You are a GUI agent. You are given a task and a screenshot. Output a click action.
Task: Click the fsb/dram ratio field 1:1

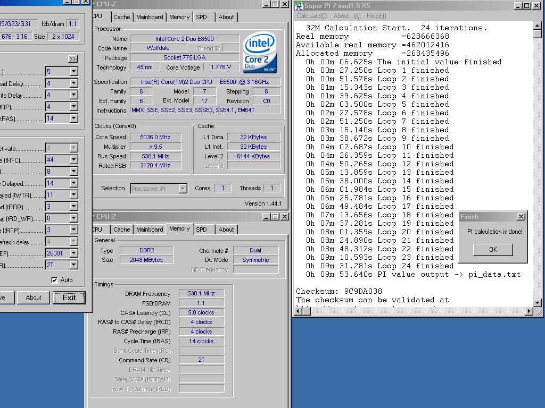point(72,24)
